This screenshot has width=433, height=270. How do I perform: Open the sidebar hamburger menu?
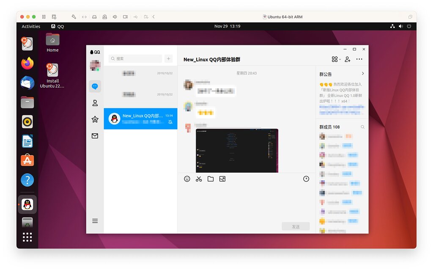(95, 220)
